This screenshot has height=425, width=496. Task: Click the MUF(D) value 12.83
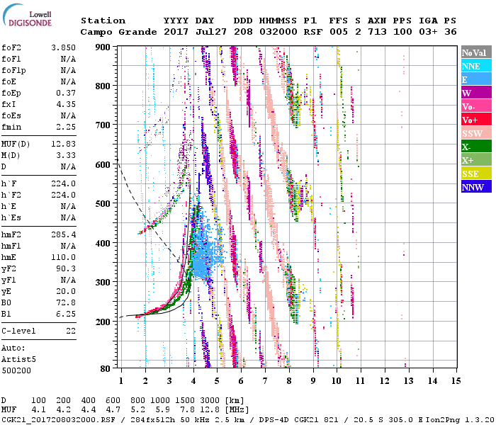[64, 144]
